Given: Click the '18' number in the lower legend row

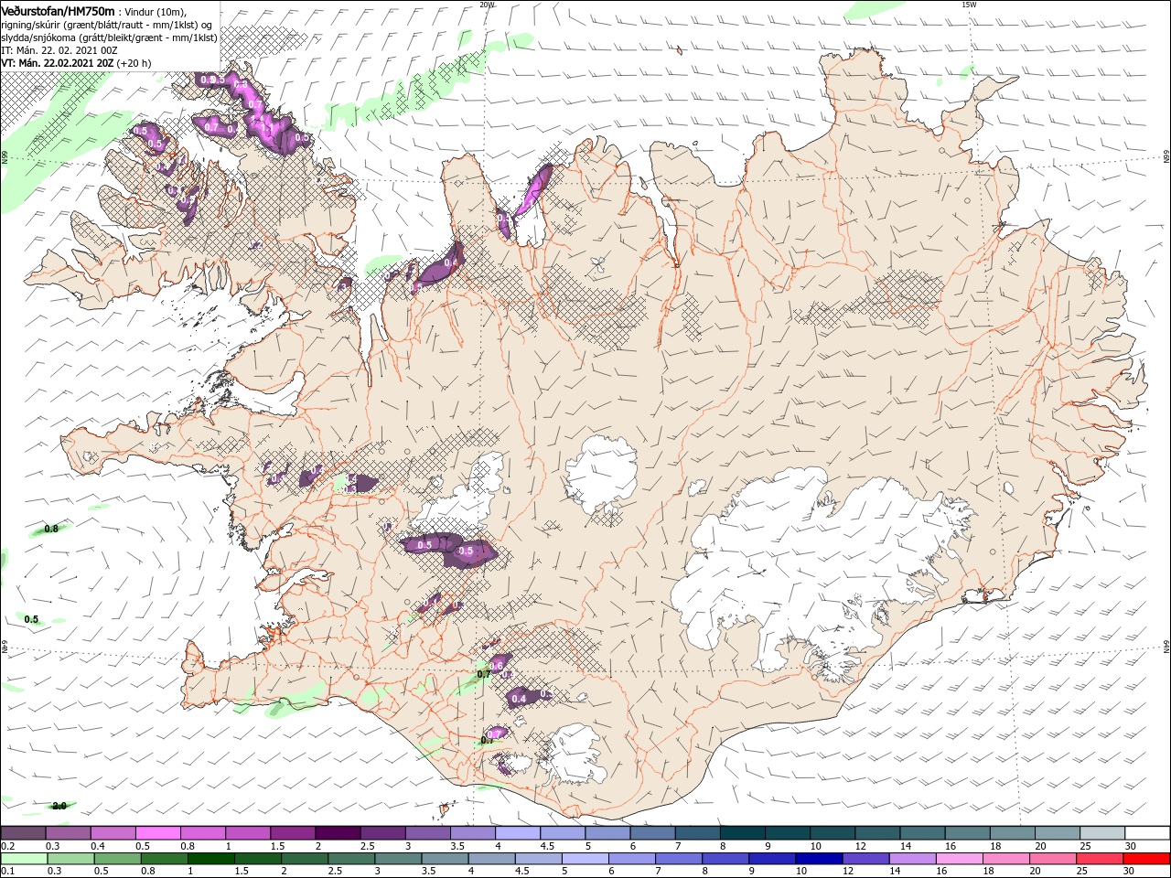Looking at the screenshot, I should coord(988,871).
